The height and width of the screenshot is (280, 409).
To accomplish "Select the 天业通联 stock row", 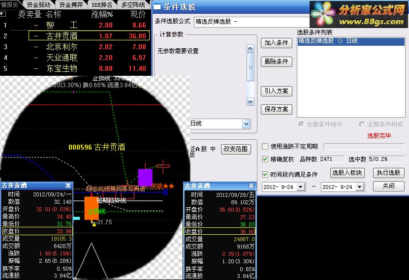I will pos(76,58).
